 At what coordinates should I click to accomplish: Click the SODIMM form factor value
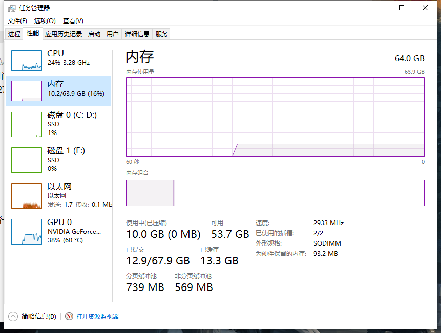[327, 243]
